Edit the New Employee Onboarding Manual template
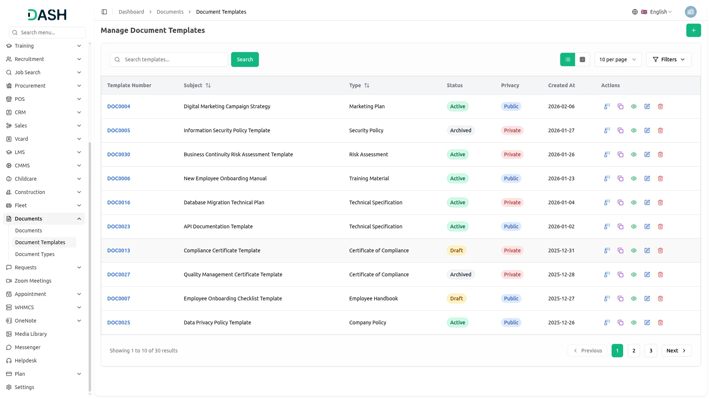Screen dimensions: 710x399 click(647, 178)
